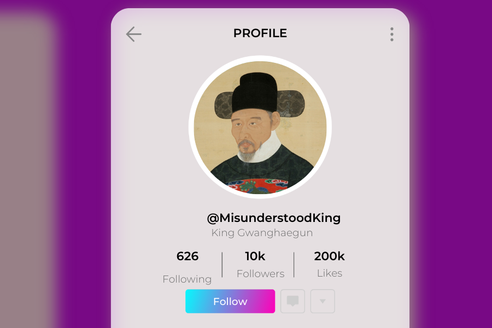Open the three-dot more options menu
The height and width of the screenshot is (328, 492).
(391, 34)
